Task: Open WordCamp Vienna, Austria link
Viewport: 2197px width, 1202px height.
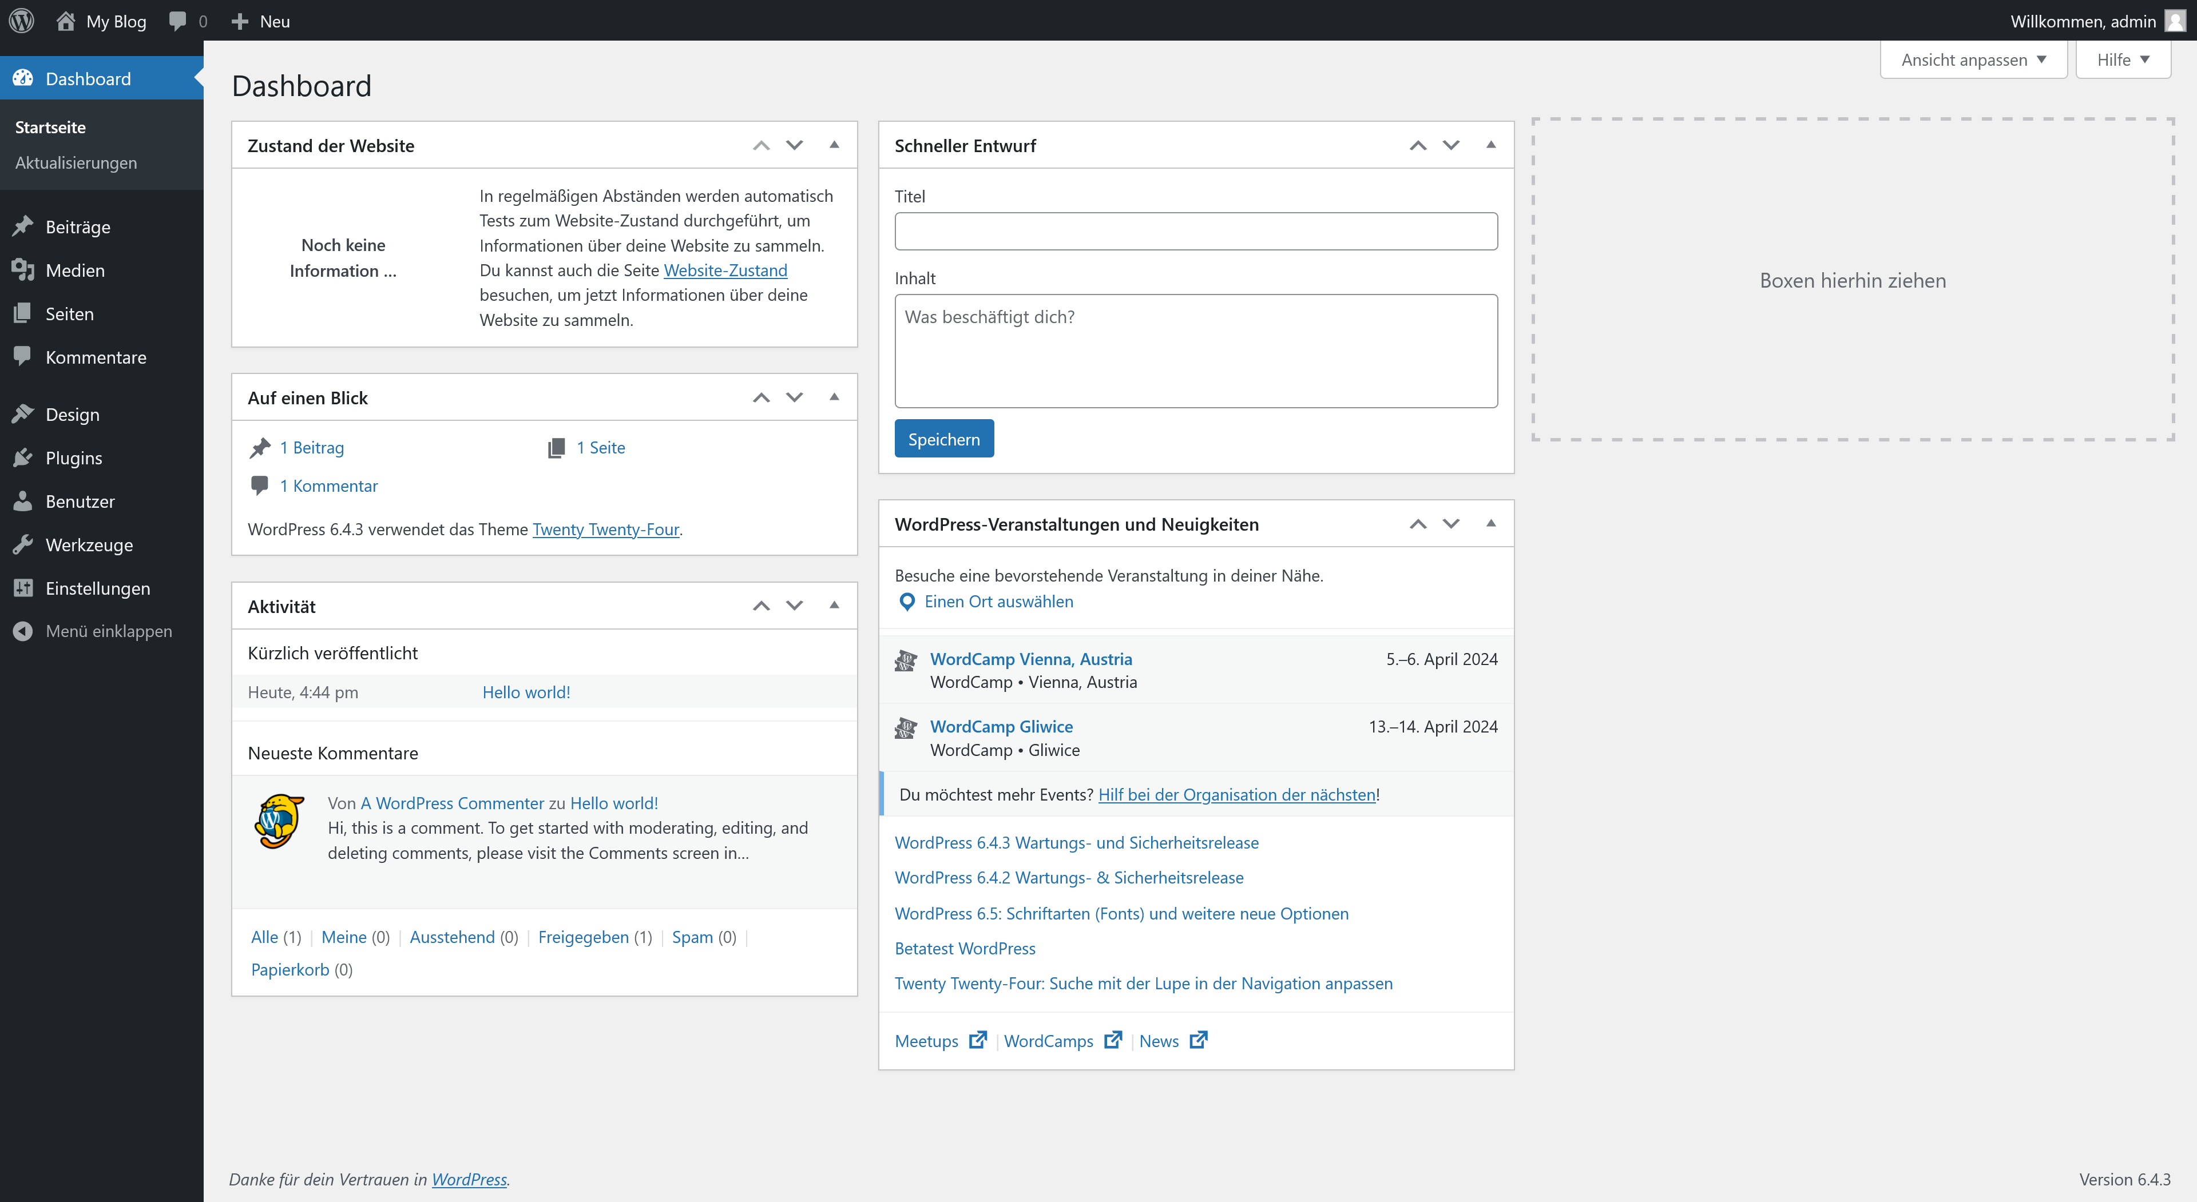Action: coord(1031,658)
